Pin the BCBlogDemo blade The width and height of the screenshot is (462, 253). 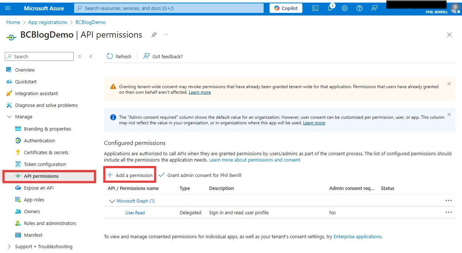point(154,35)
